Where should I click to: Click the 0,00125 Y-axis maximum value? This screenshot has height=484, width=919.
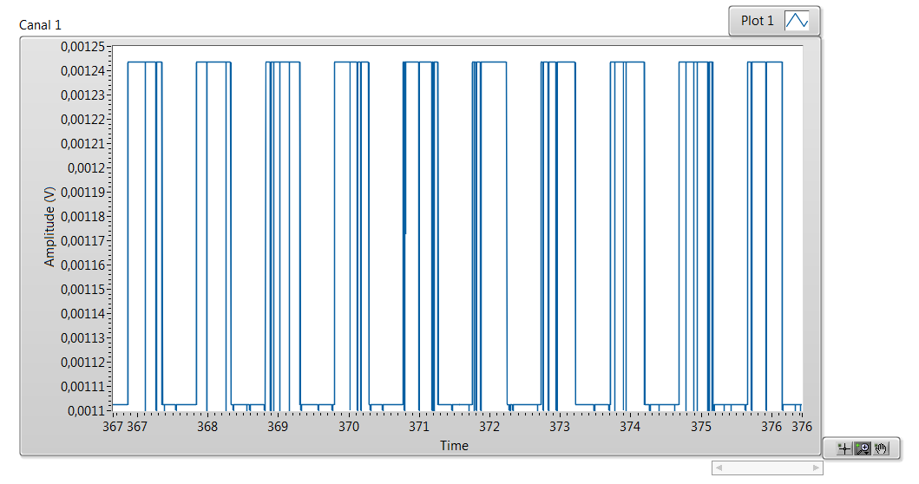82,46
